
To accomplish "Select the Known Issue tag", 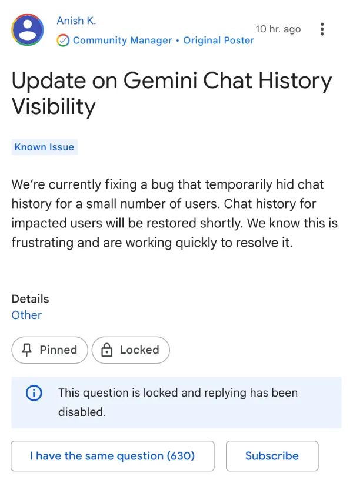I will point(45,147).
